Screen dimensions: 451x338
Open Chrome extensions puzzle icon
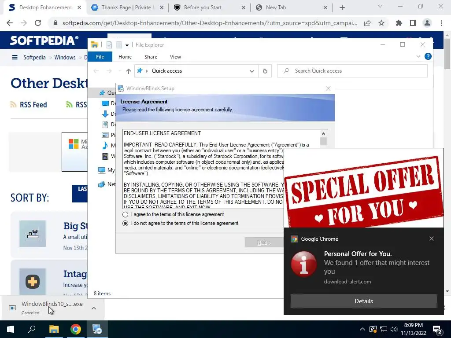[399, 23]
